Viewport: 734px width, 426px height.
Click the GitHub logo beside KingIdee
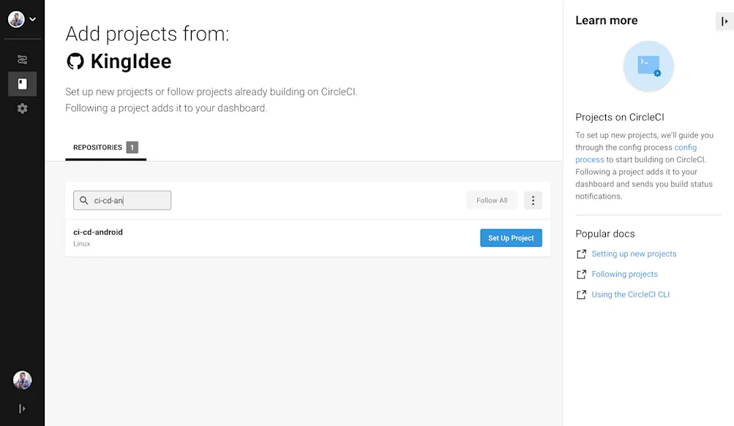[x=75, y=61]
